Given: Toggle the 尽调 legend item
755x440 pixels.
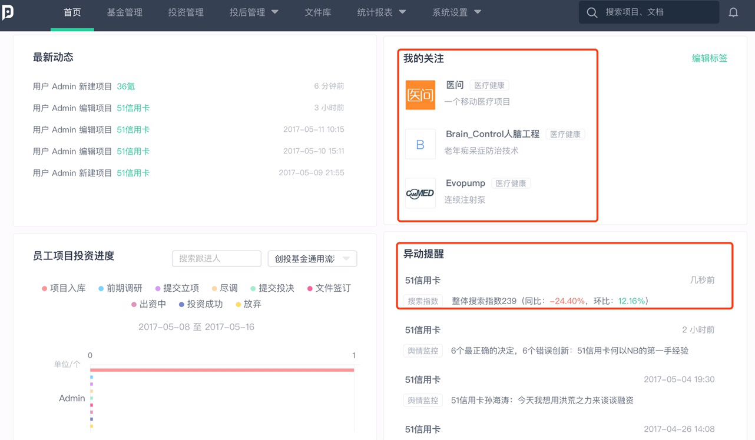Looking at the screenshot, I should point(224,288).
